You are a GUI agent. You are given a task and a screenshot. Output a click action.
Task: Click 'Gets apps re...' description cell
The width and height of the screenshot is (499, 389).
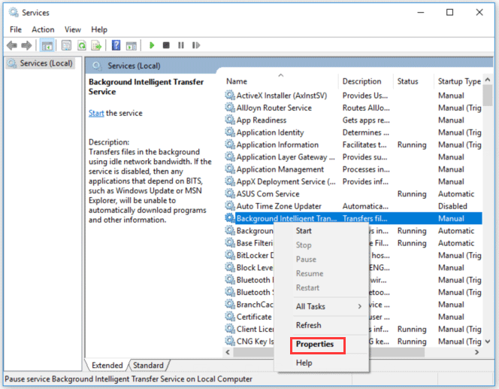366,120
